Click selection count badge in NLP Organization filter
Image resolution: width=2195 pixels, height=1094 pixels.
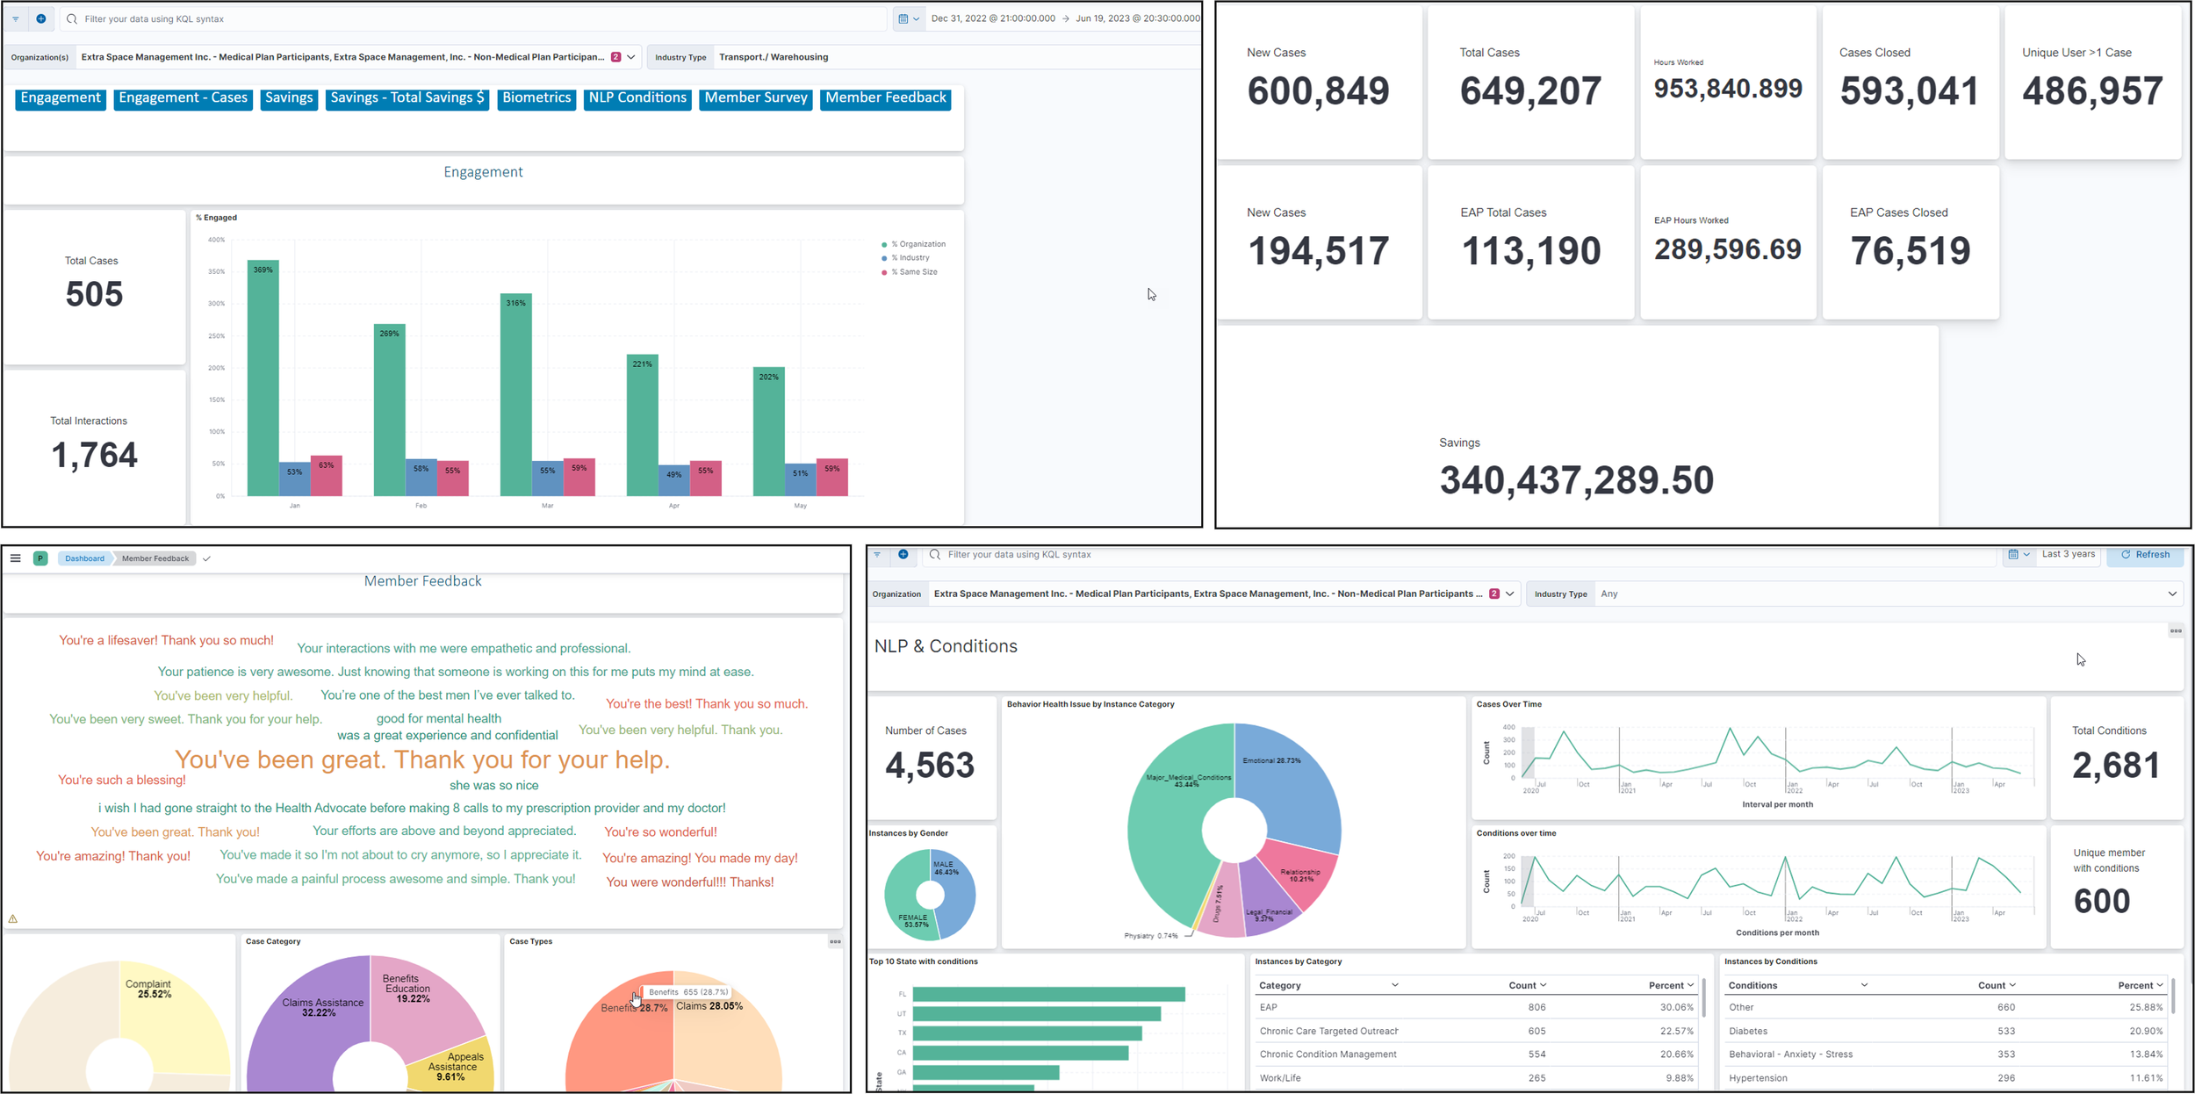(1494, 594)
